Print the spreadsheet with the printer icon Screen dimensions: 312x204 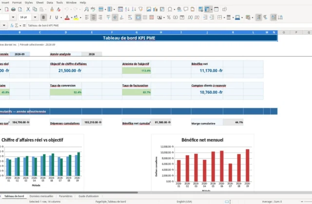pyautogui.click(x=13, y=9)
